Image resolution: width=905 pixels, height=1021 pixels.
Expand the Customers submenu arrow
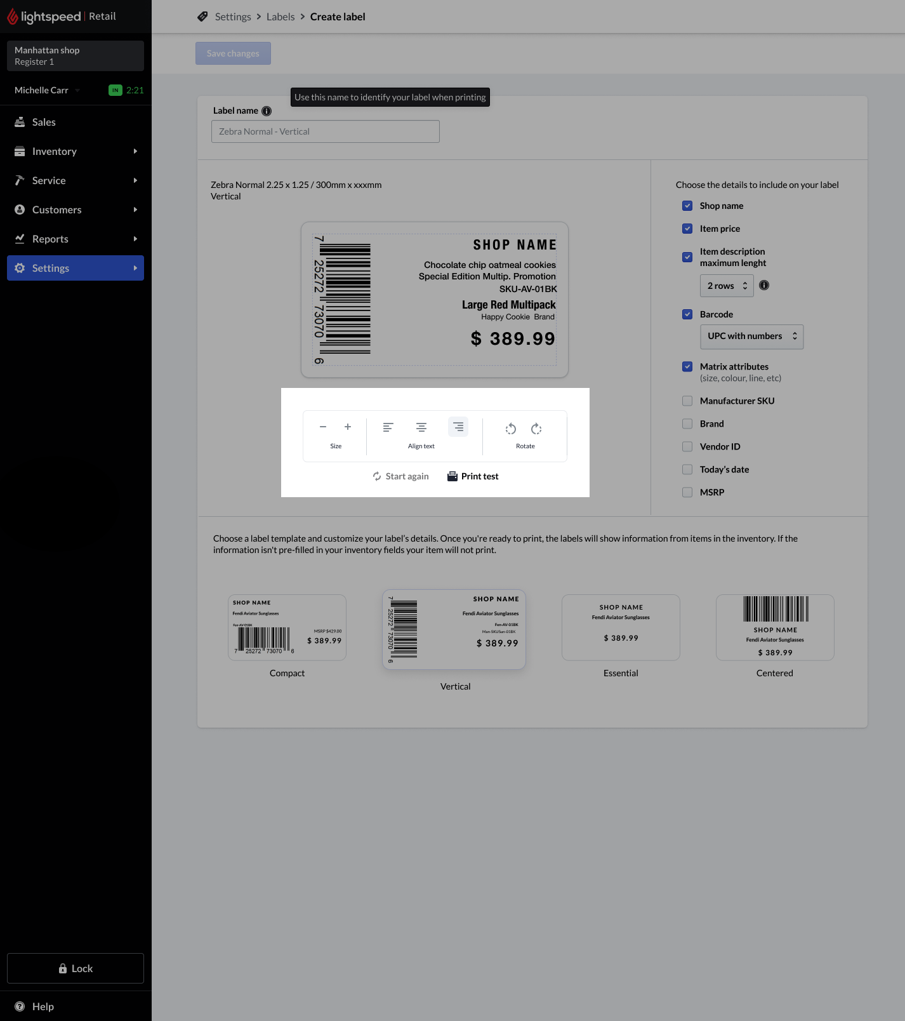coord(135,210)
